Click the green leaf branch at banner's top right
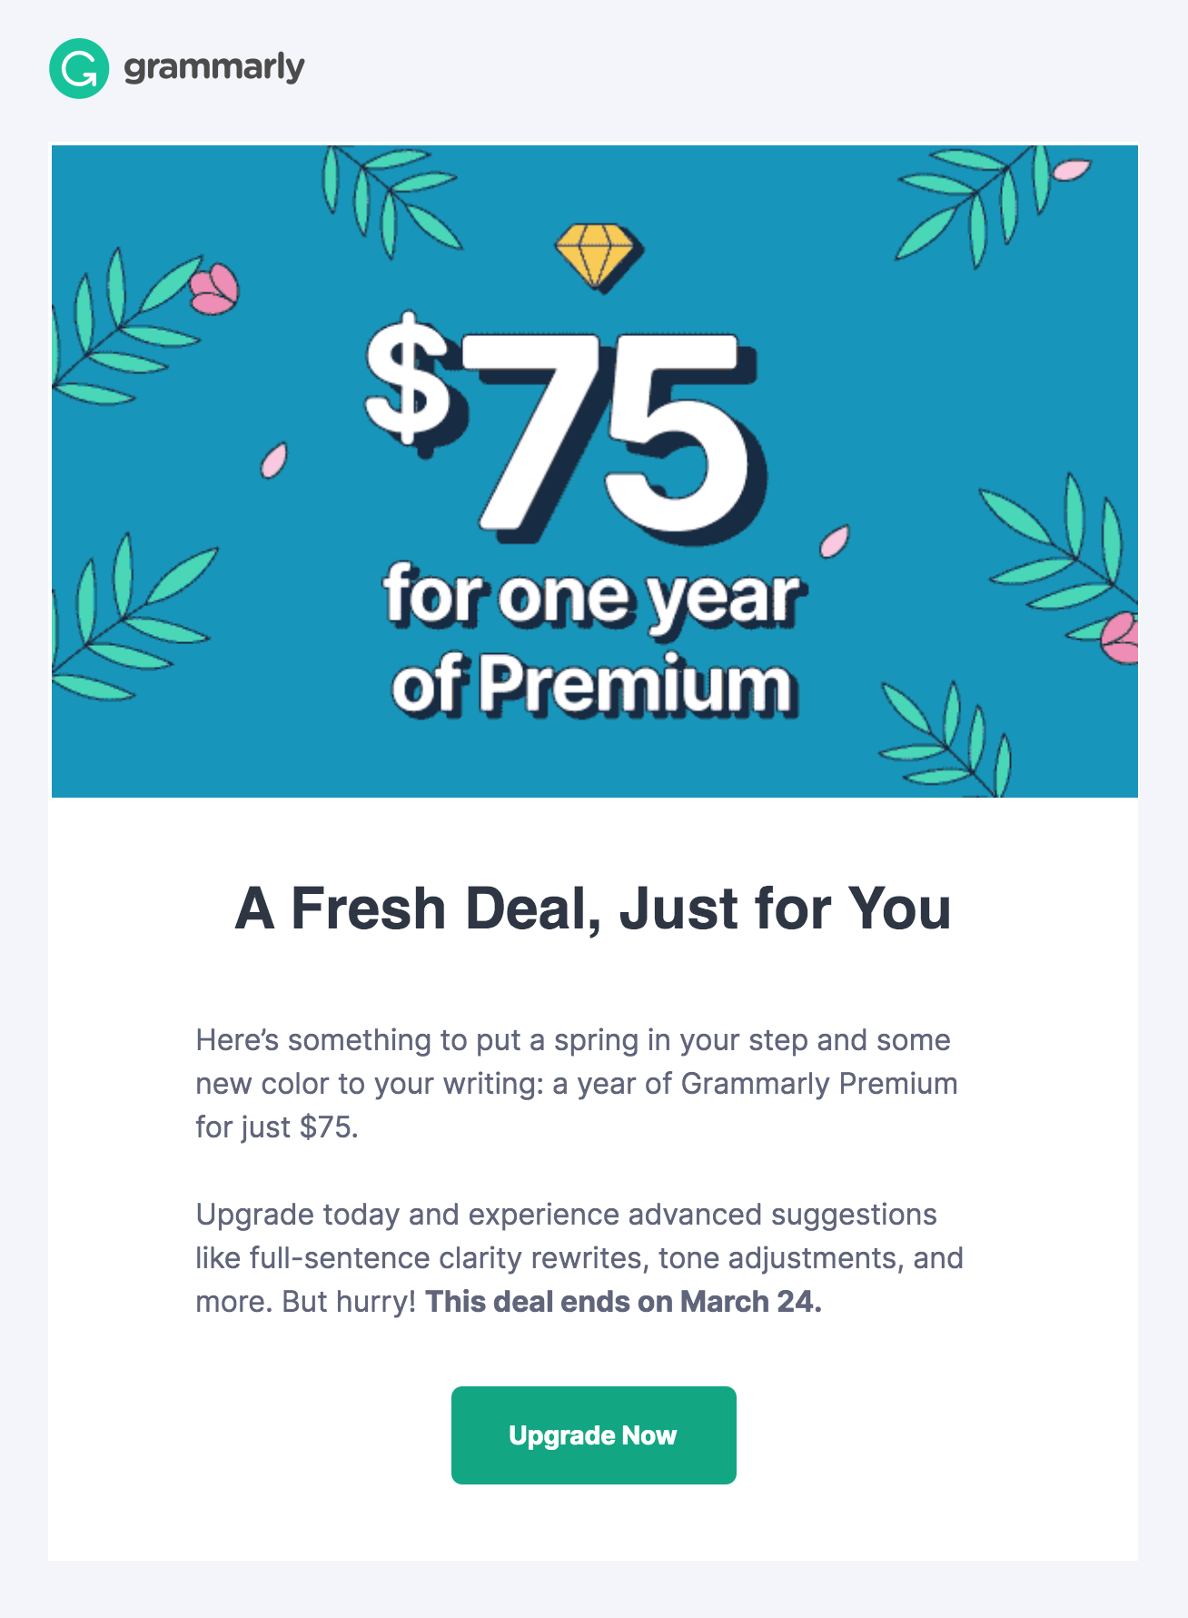Image resolution: width=1188 pixels, height=1618 pixels. tap(972, 205)
